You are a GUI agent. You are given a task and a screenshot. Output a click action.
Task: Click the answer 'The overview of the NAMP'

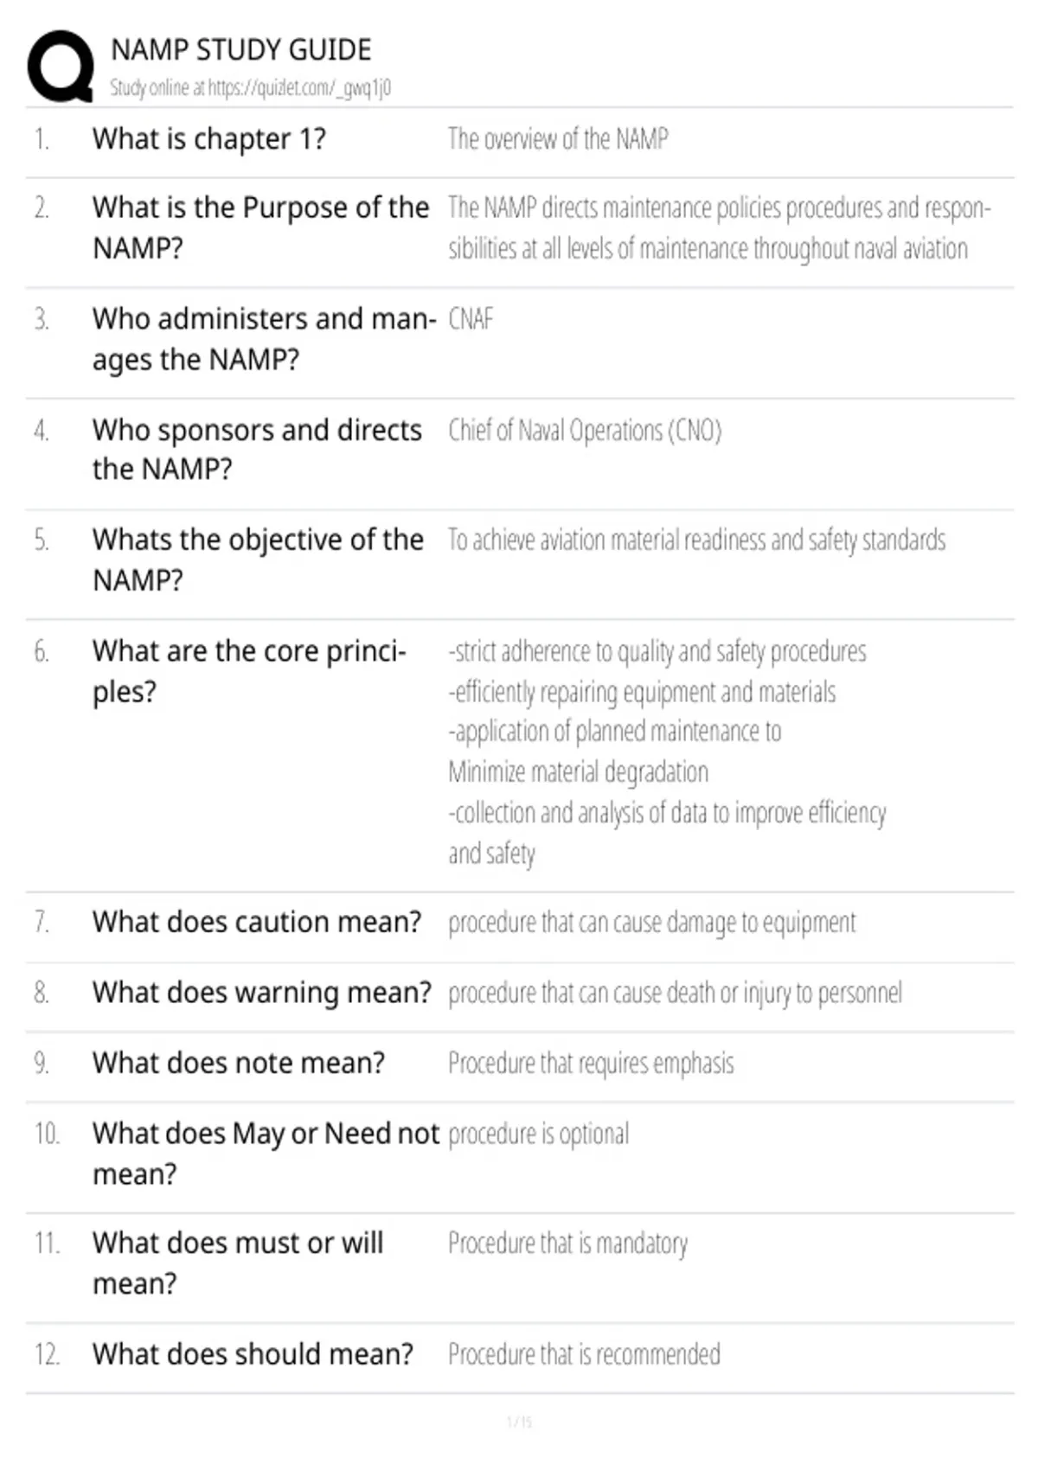[x=558, y=138]
